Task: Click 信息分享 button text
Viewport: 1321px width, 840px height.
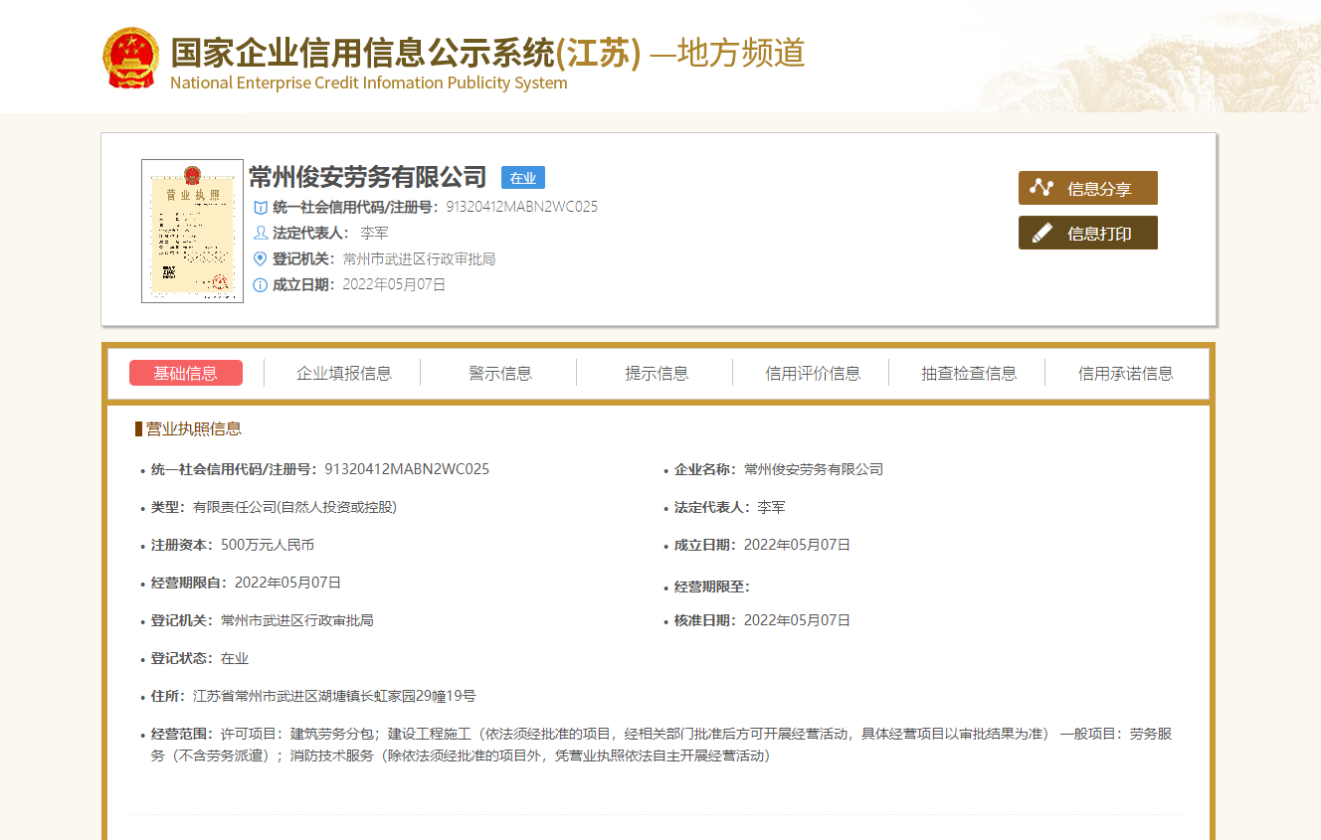Action: (x=1099, y=189)
